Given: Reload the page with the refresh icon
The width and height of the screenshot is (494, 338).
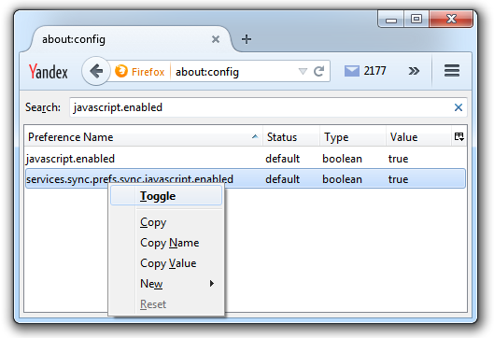Looking at the screenshot, I should click(318, 72).
